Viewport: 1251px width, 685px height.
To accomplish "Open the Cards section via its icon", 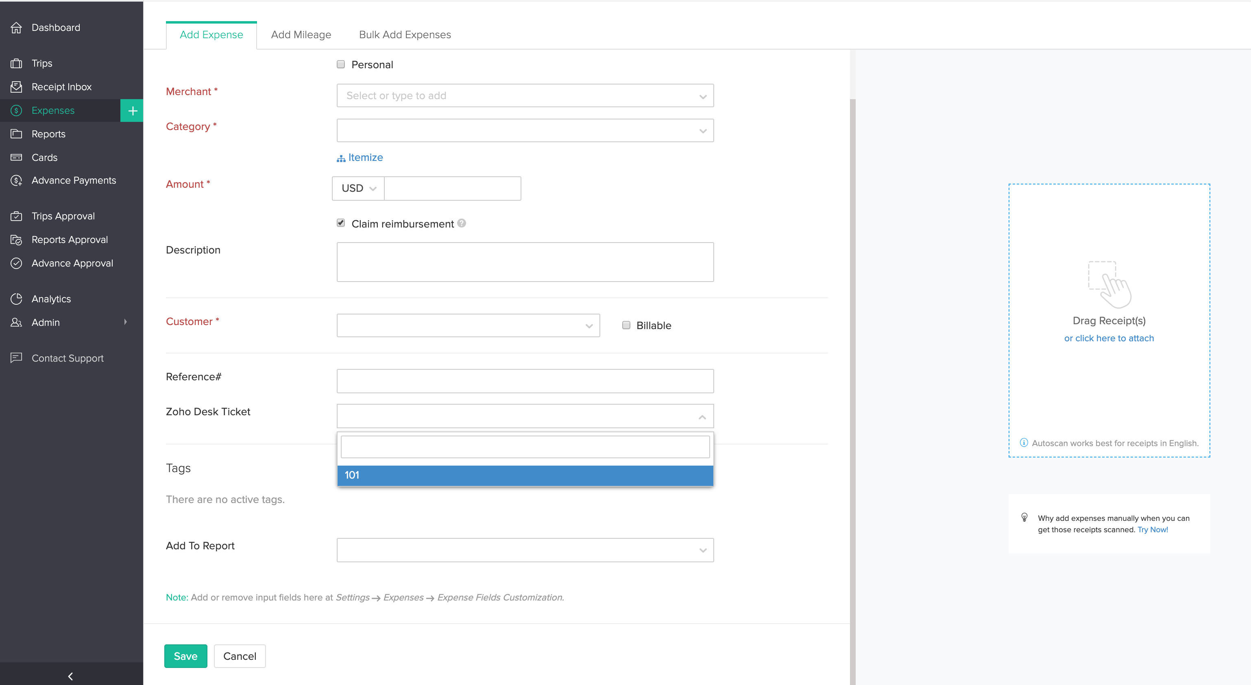I will click(x=16, y=157).
